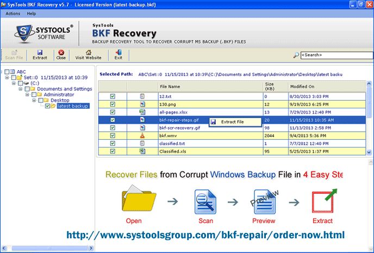The height and width of the screenshot is (253, 374).
Task: Collapse the Documents and Settings tree node
Action: click(x=20, y=89)
